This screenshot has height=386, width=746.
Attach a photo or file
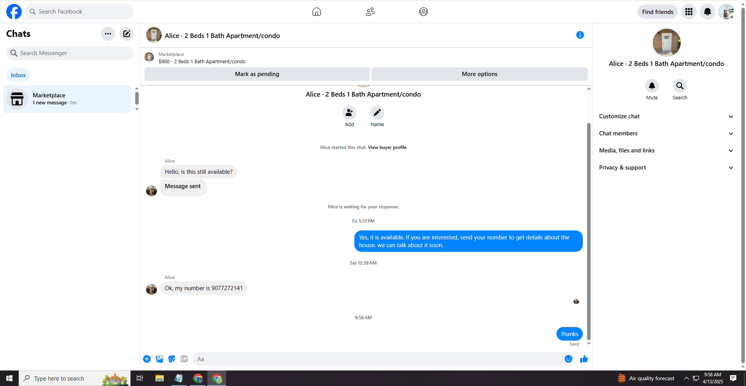pos(159,359)
